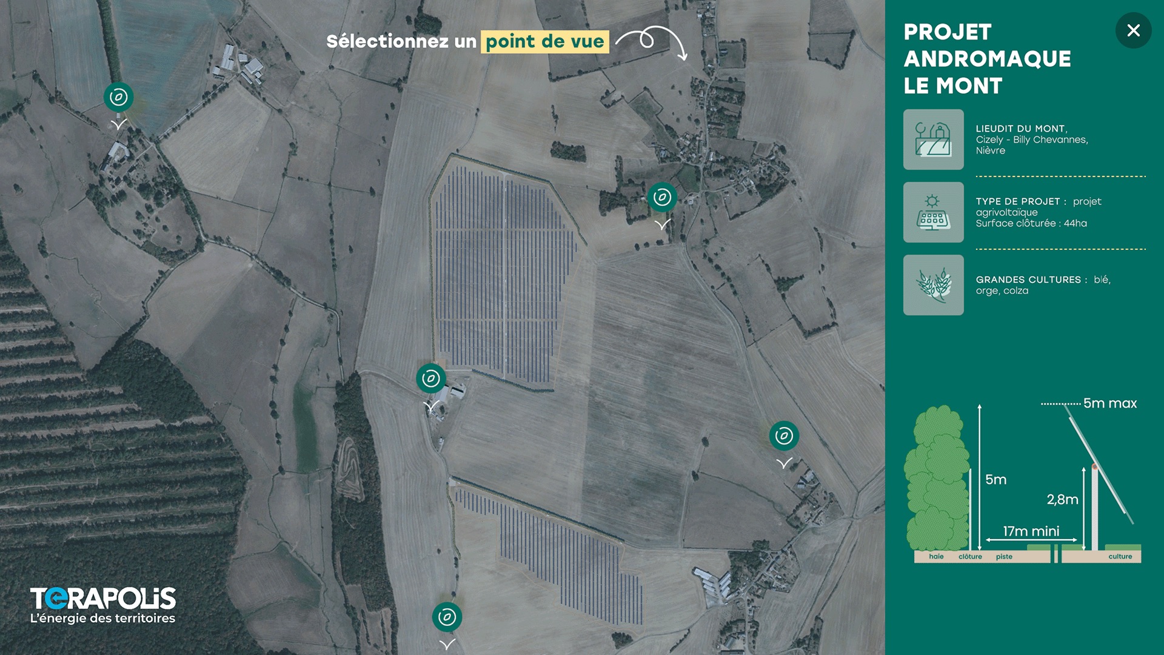Click the large northern solar panel field
This screenshot has height=655, width=1164.
click(503, 273)
